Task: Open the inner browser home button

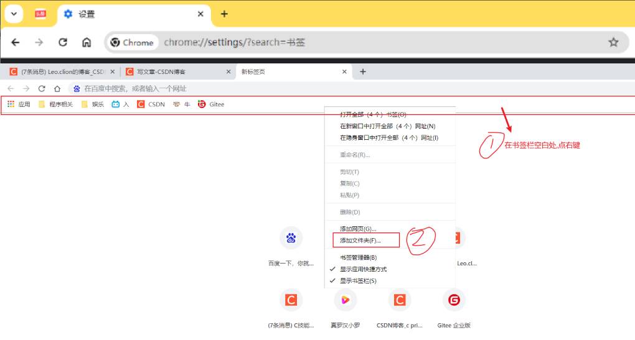Action: 57,88
